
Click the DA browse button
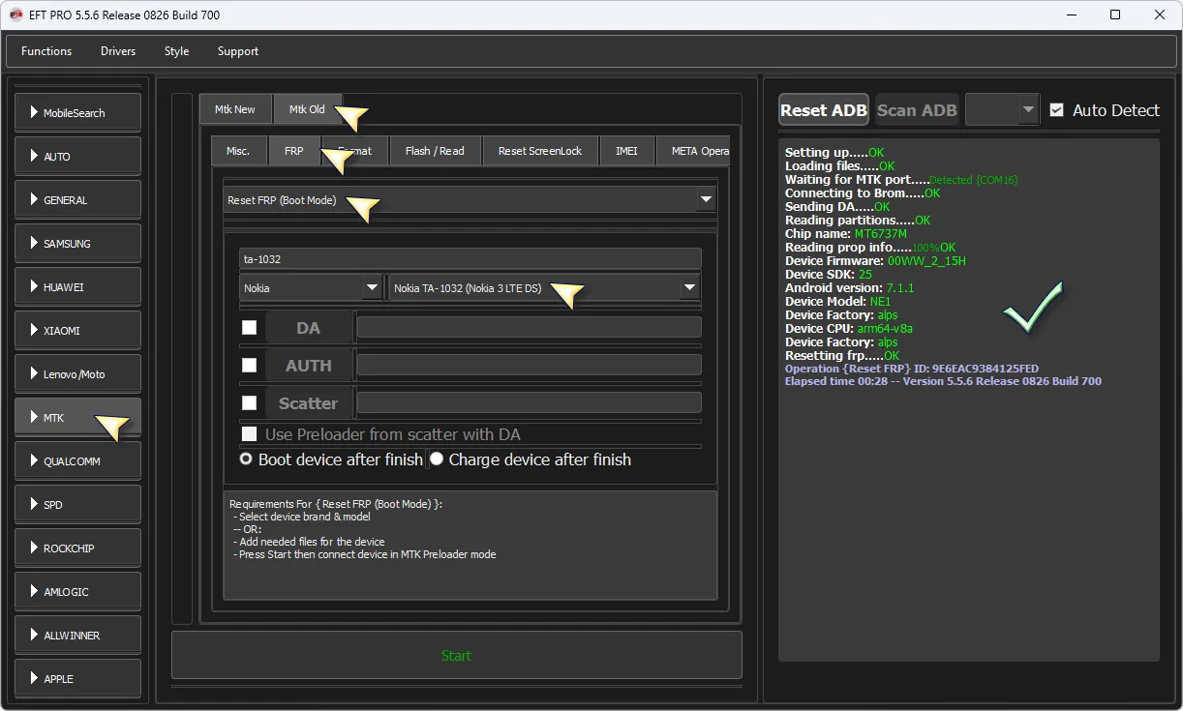pyautogui.click(x=309, y=328)
